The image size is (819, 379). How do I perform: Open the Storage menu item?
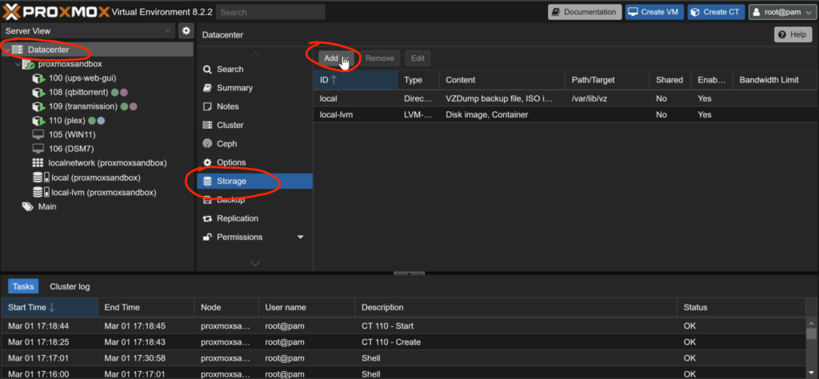point(255,182)
